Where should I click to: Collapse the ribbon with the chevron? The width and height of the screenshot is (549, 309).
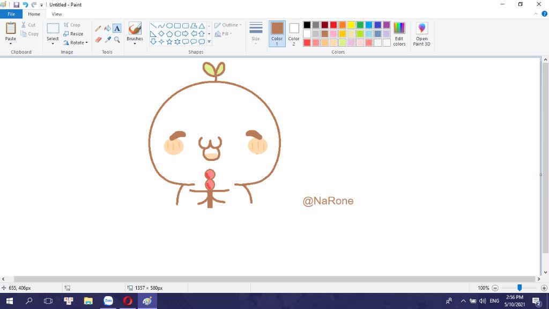[536, 14]
